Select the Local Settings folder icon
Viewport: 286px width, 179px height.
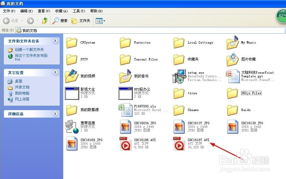[179, 43]
